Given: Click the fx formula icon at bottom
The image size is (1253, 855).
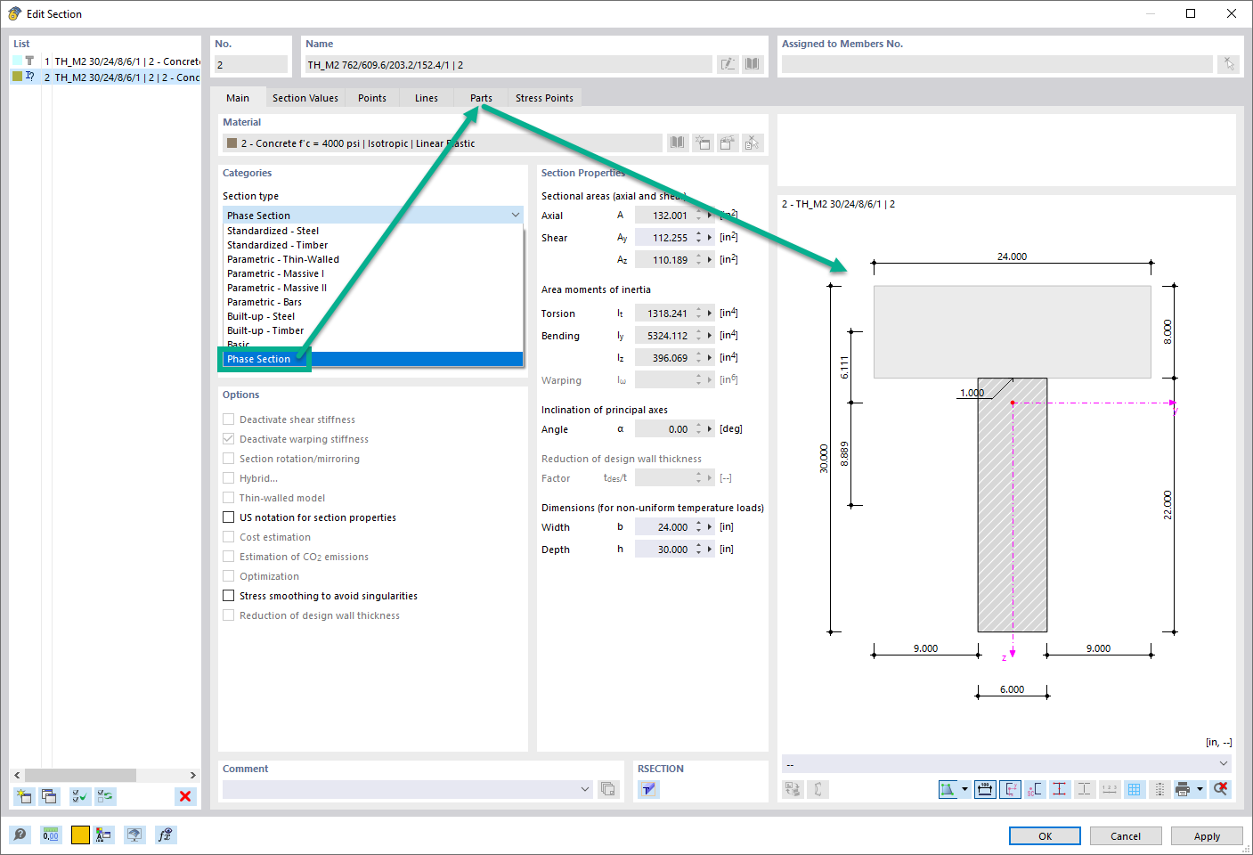Looking at the screenshot, I should tap(165, 835).
